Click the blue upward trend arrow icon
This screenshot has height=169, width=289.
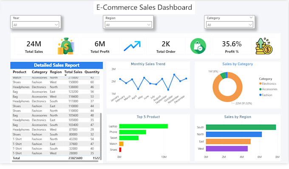[132, 46]
